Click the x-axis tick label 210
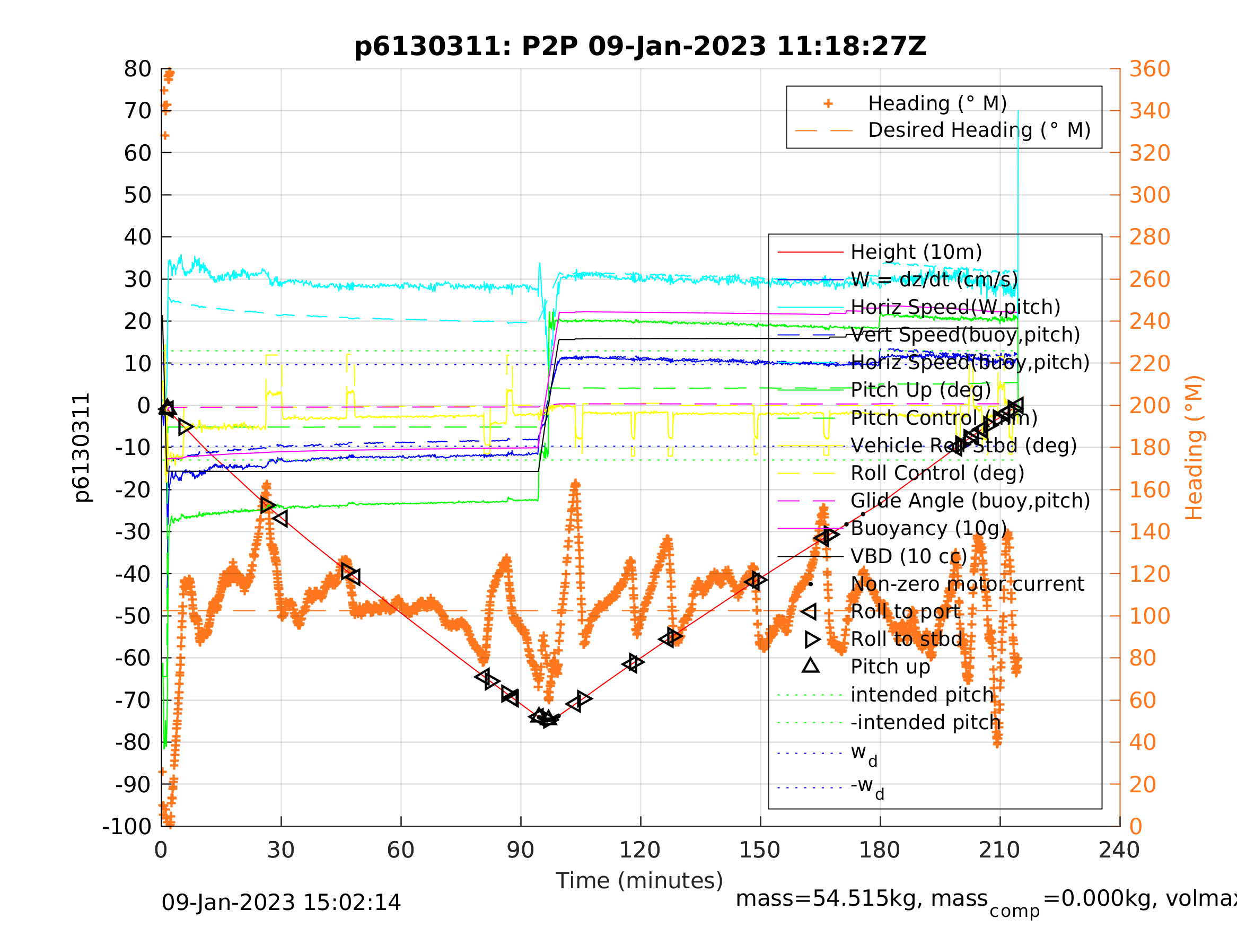Viewport: 1237px width, 928px height. pos(999,850)
